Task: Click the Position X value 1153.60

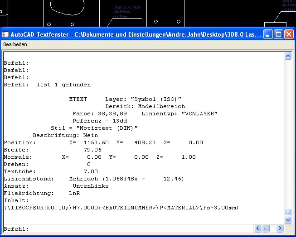Action: click(x=96, y=142)
